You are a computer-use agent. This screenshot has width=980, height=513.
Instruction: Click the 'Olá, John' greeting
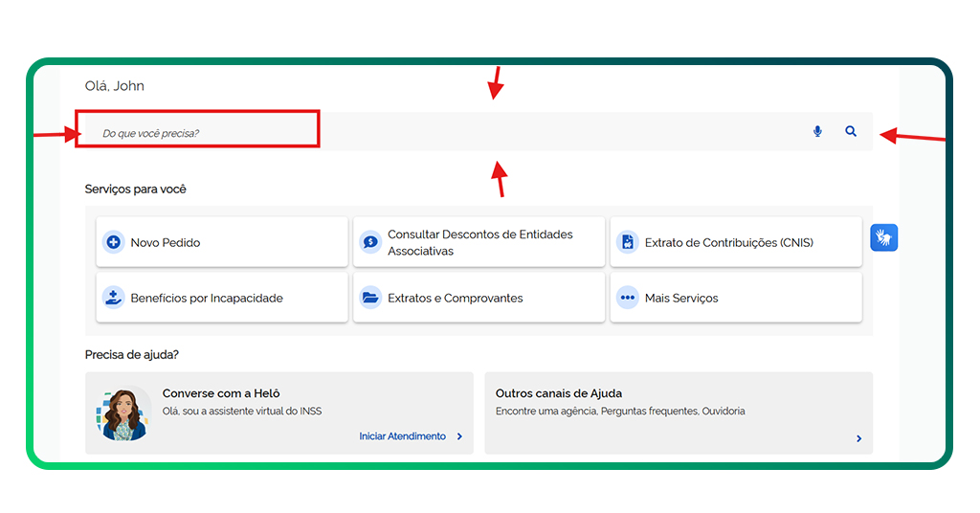(115, 86)
